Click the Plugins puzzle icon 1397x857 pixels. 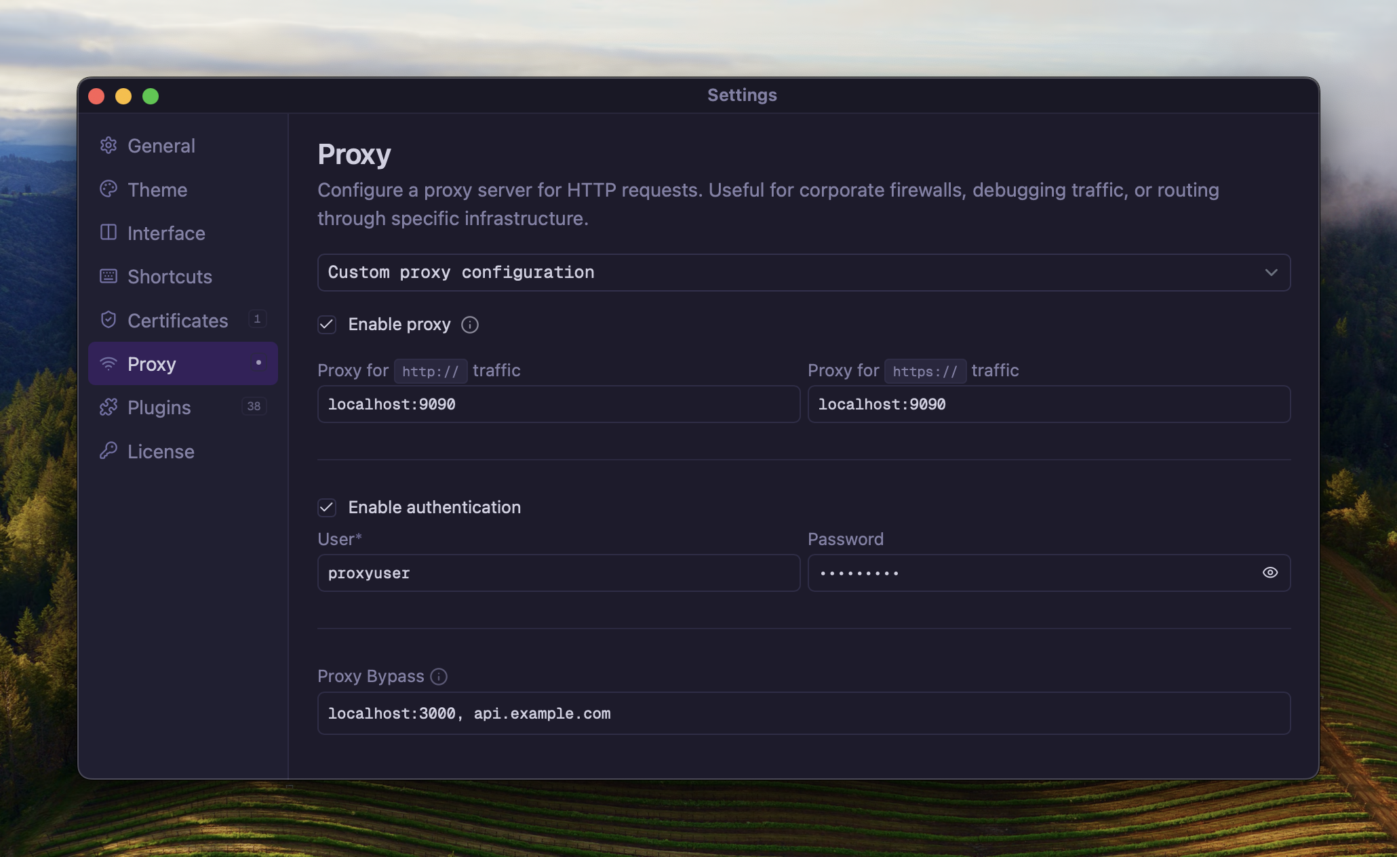click(109, 407)
